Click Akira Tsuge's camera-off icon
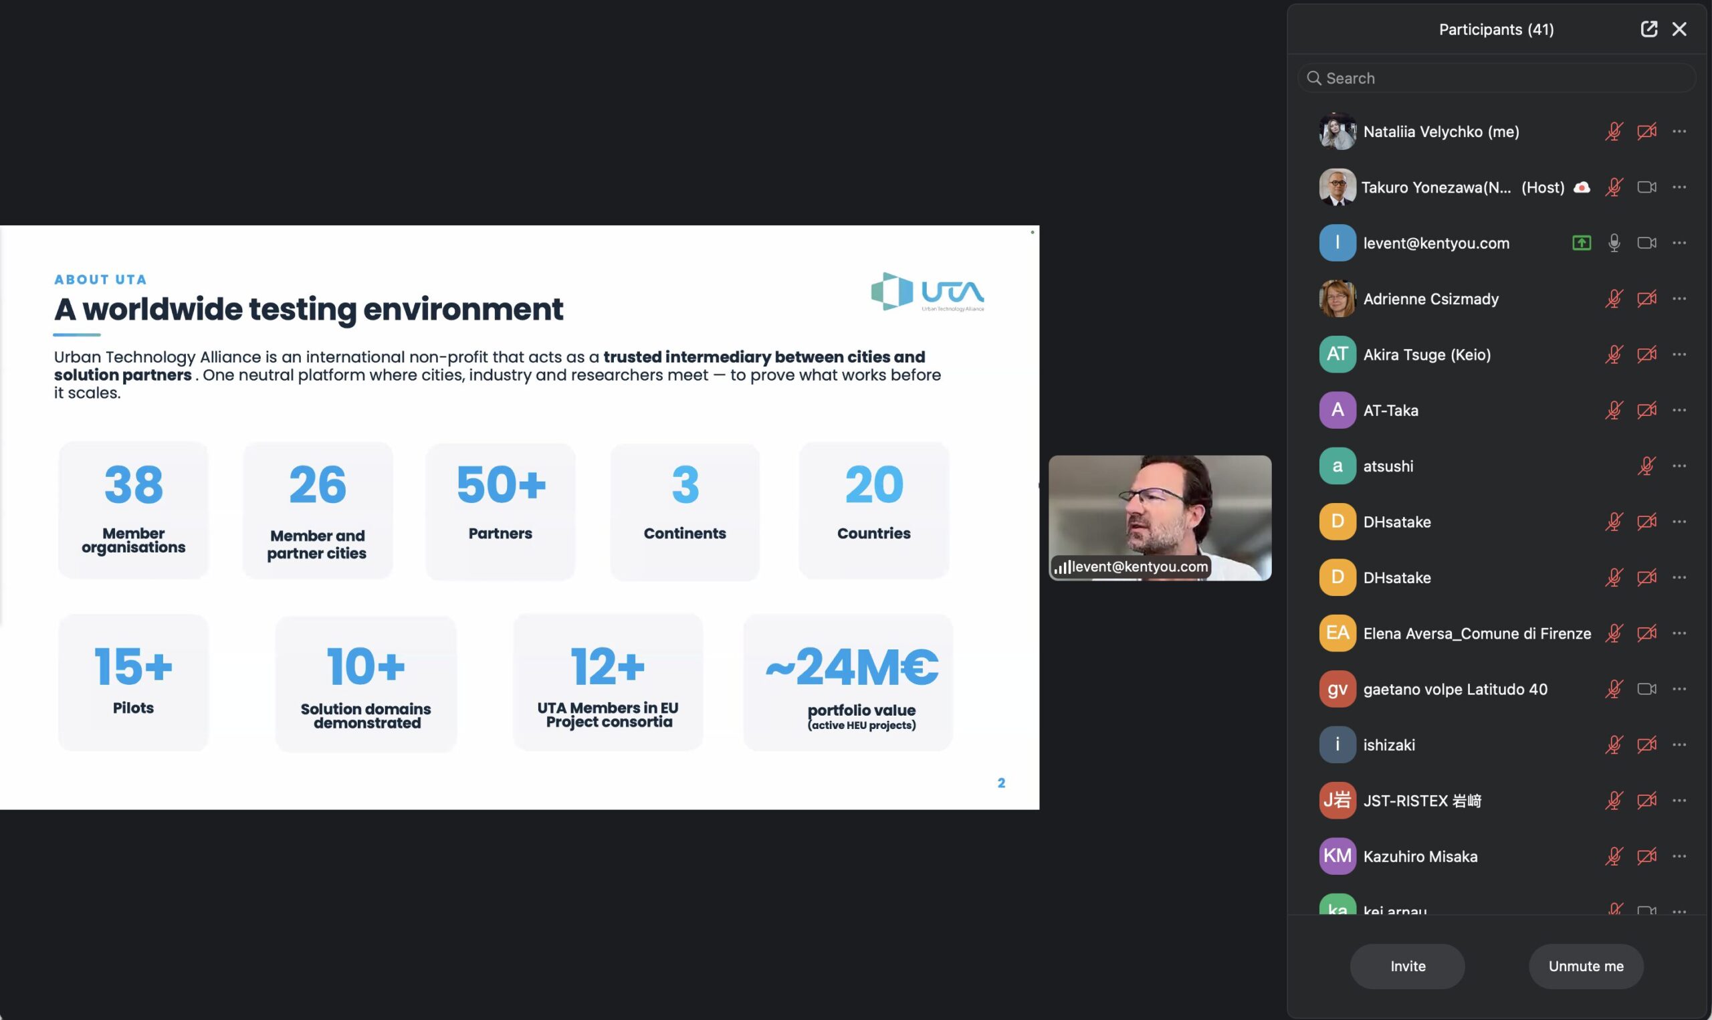Image resolution: width=1712 pixels, height=1020 pixels. pos(1646,354)
